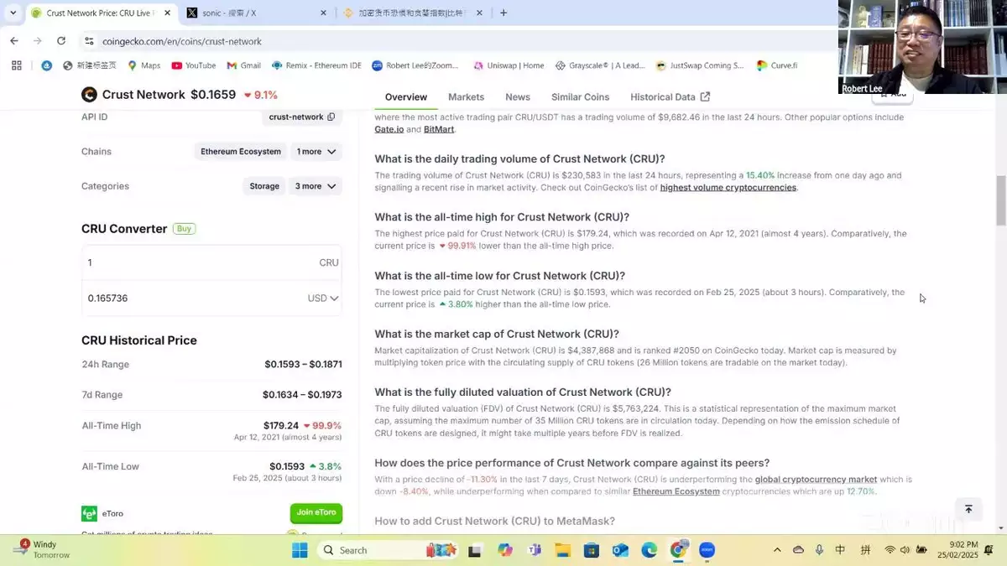The image size is (1007, 566).
Task: Open Microsoft Edge from the taskbar
Action: click(650, 550)
